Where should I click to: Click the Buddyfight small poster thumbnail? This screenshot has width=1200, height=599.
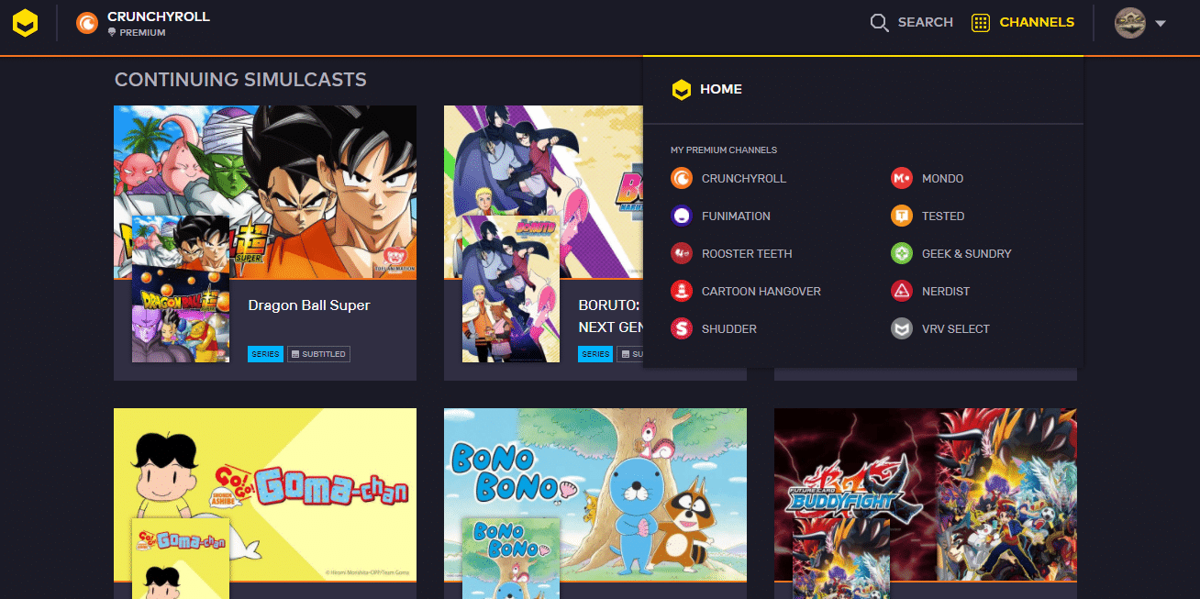click(x=841, y=559)
